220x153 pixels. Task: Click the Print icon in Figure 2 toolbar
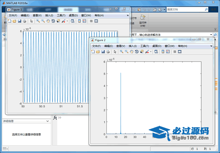coord(108,52)
